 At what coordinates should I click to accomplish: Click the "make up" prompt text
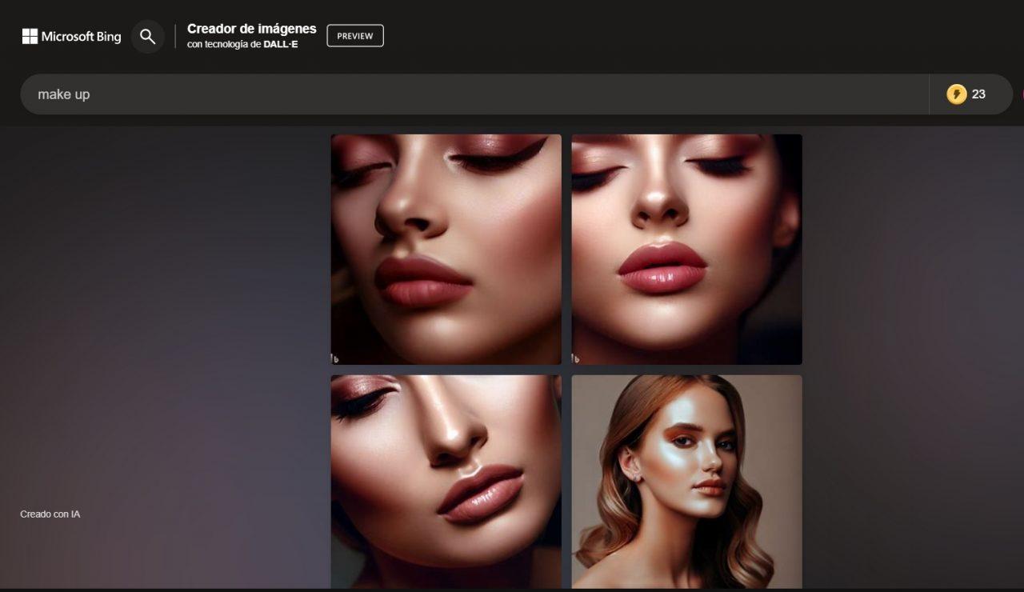click(64, 94)
